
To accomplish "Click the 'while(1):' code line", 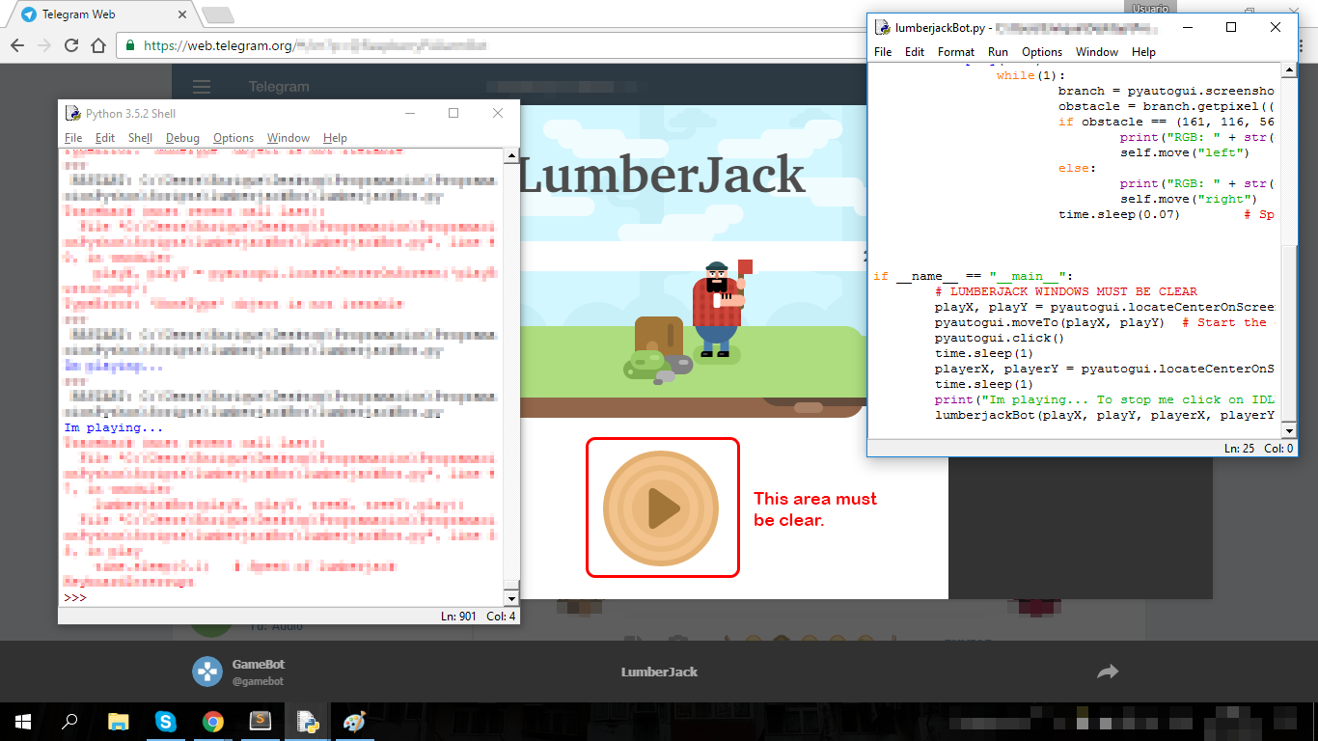I will tap(1031, 75).
